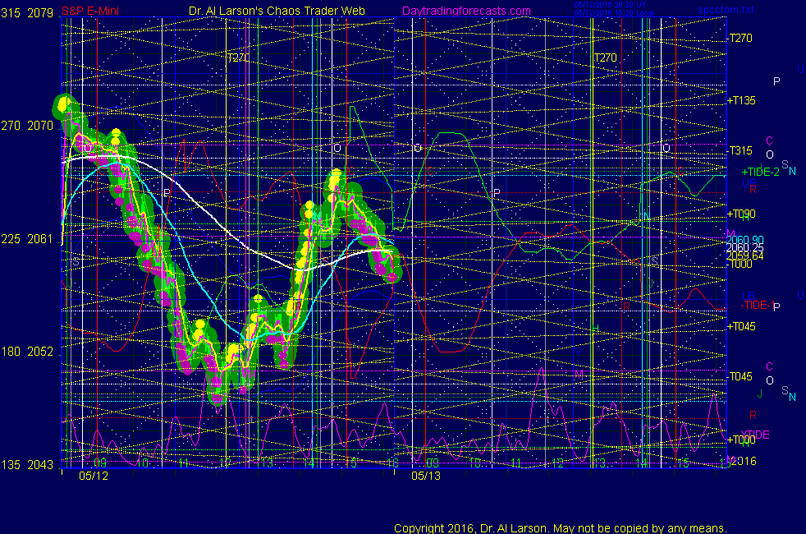
Task: Select the "+T135" level label
Action: 741,100
